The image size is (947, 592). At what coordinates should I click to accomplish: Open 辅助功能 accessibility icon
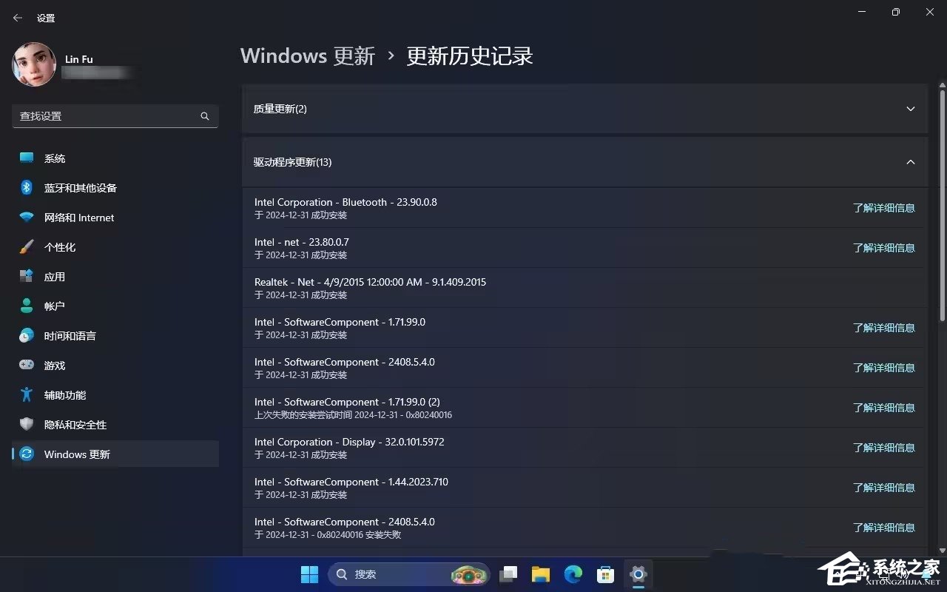point(27,395)
